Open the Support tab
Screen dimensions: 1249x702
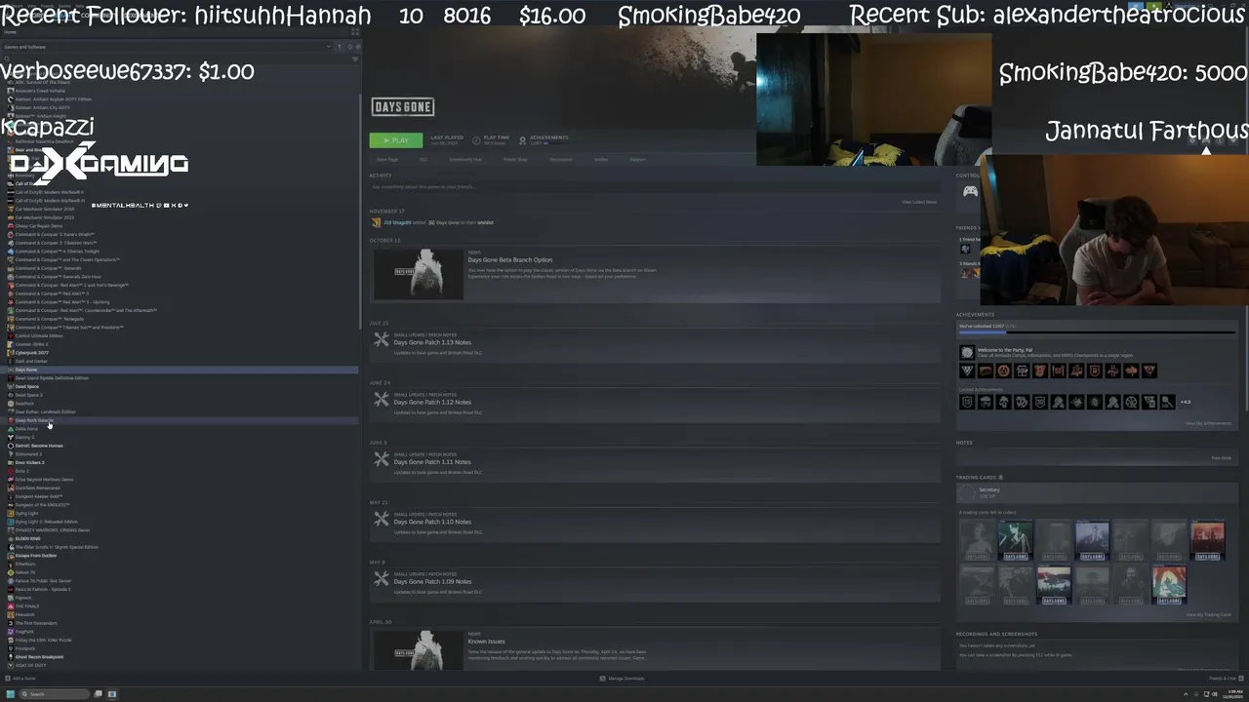pyautogui.click(x=637, y=160)
